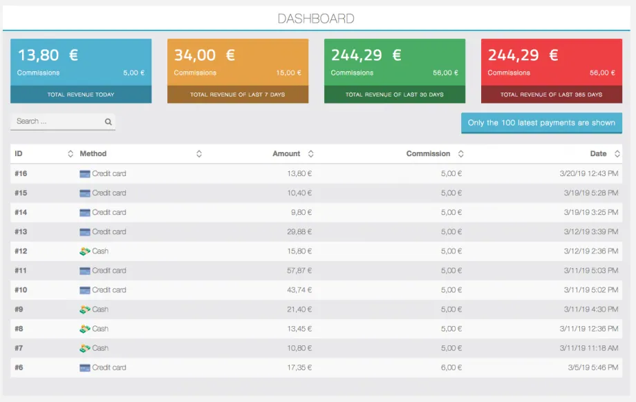Viewport: 636px width, 402px height.
Task: Click the search magnifier icon
Action: (x=108, y=122)
